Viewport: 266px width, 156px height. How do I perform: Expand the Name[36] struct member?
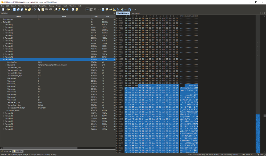(x=6, y=65)
